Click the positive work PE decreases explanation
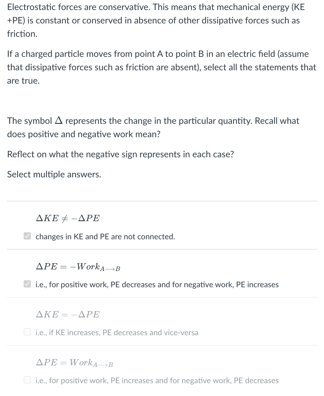The image size is (324, 396). pyautogui.click(x=157, y=284)
